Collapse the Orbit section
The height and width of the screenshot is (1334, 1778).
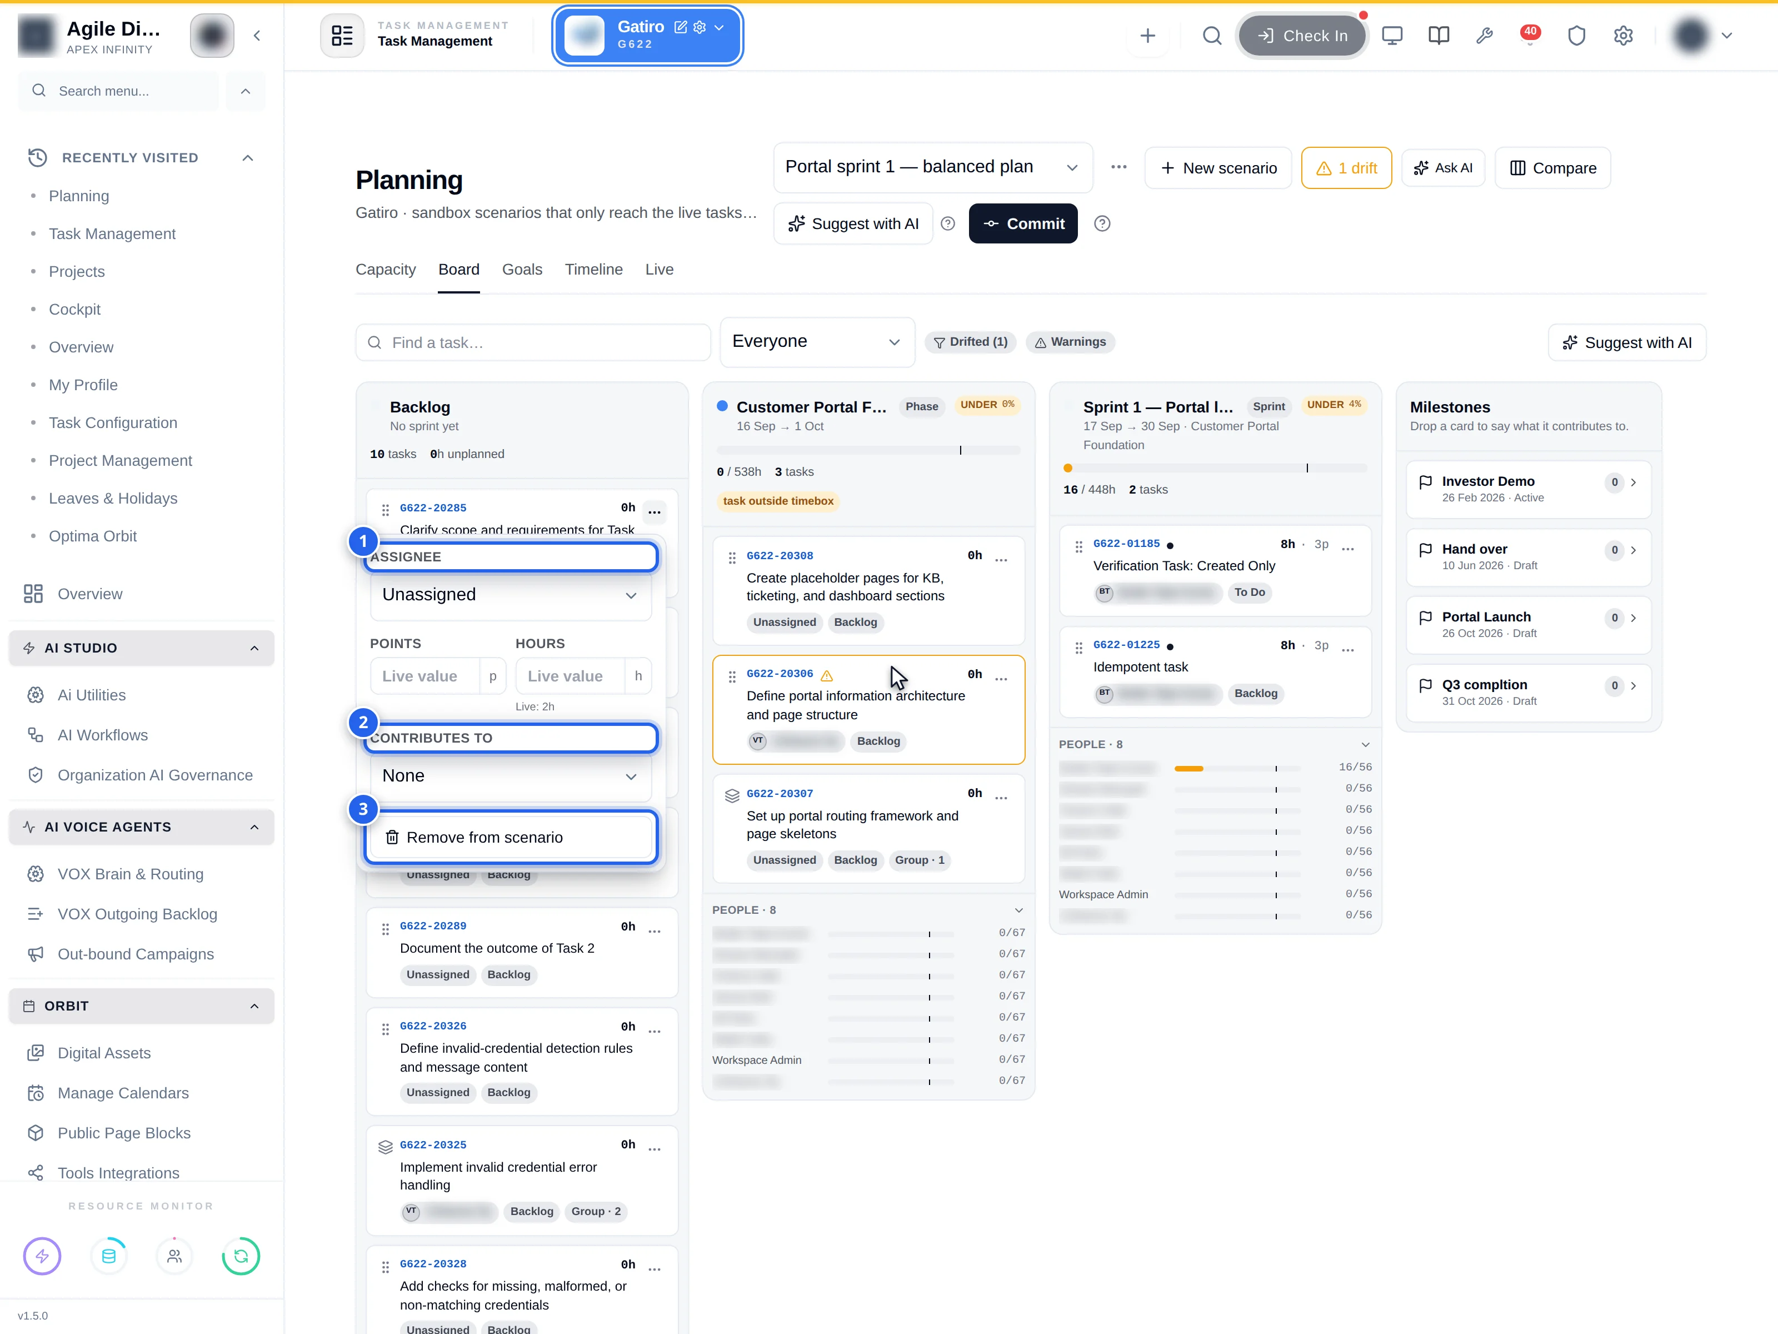coord(254,1006)
